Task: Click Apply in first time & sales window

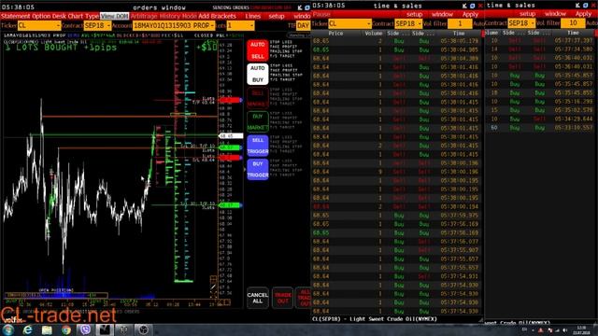Action: (470, 14)
